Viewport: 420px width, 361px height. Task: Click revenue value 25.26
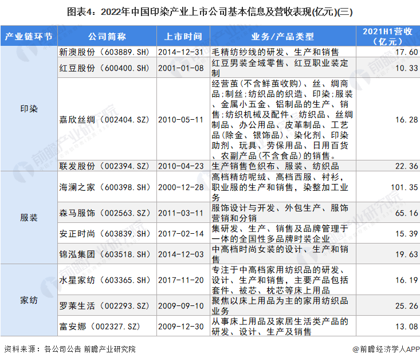pyautogui.click(x=407, y=305)
